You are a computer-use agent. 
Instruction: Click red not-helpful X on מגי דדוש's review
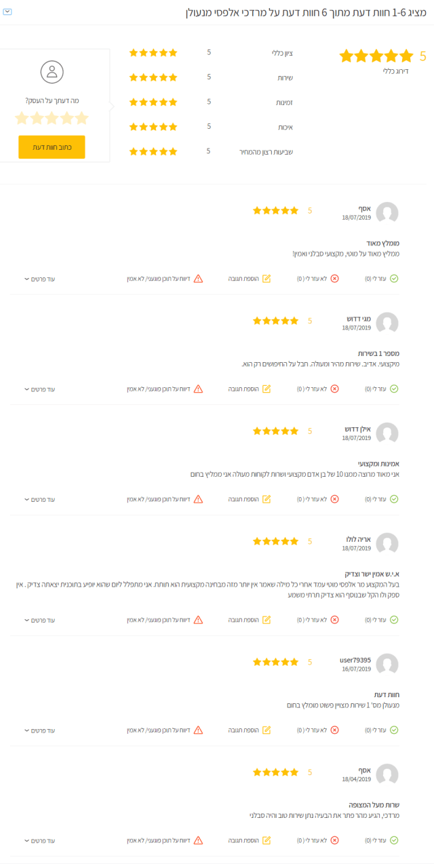coord(334,389)
